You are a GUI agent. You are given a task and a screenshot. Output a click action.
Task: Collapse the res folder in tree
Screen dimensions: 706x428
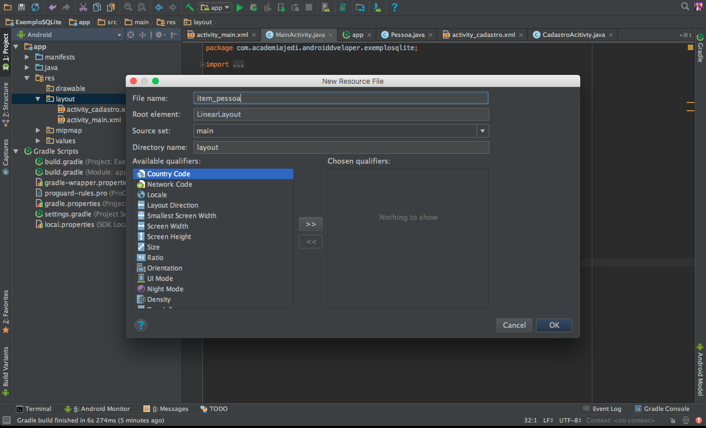[26, 78]
